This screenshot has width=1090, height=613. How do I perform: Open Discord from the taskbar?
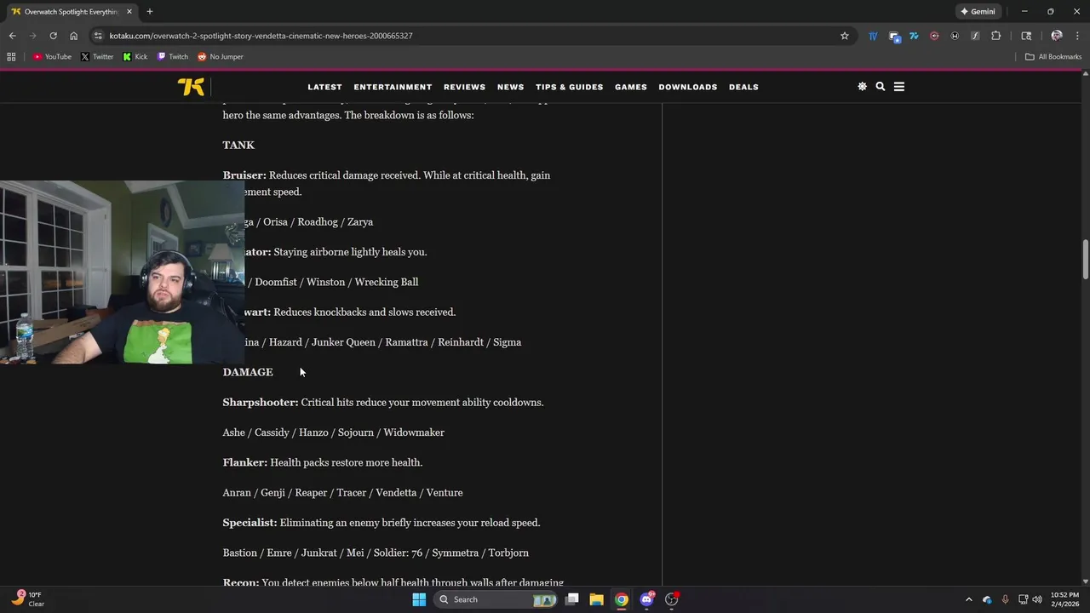coord(646,599)
